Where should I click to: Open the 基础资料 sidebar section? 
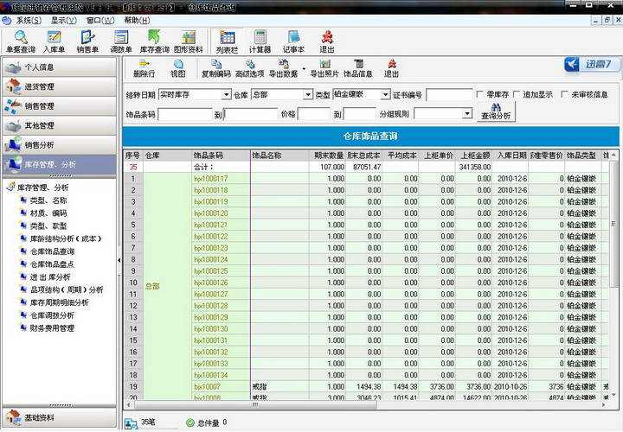pos(60,417)
